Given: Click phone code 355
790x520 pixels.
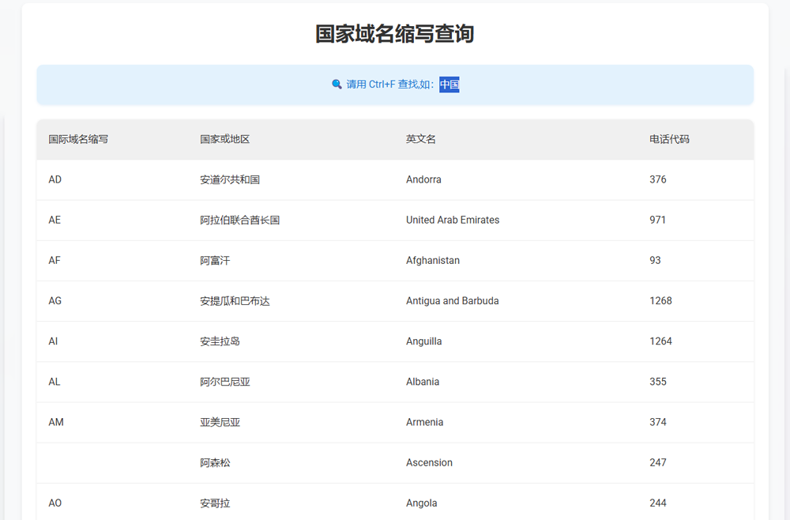Looking at the screenshot, I should [658, 382].
